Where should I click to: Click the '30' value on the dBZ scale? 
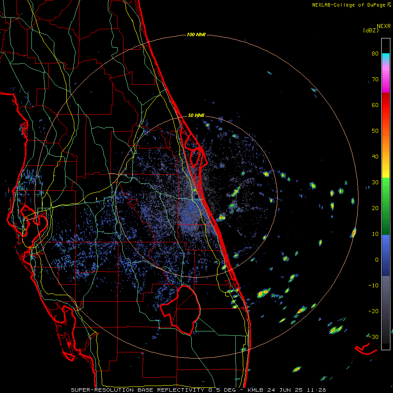pyautogui.click(x=375, y=182)
